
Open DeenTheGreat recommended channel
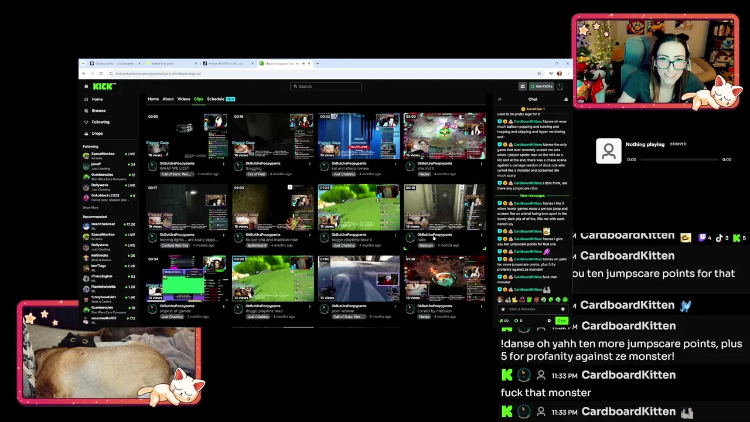(109, 225)
